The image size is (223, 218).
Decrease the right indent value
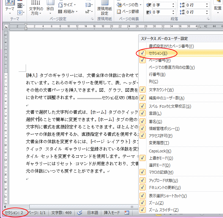173,14
